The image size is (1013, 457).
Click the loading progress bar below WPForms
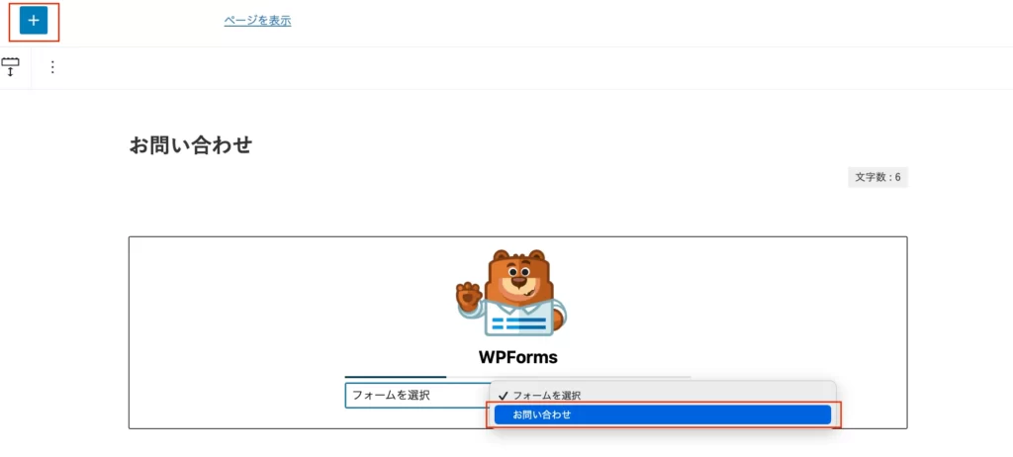click(517, 376)
